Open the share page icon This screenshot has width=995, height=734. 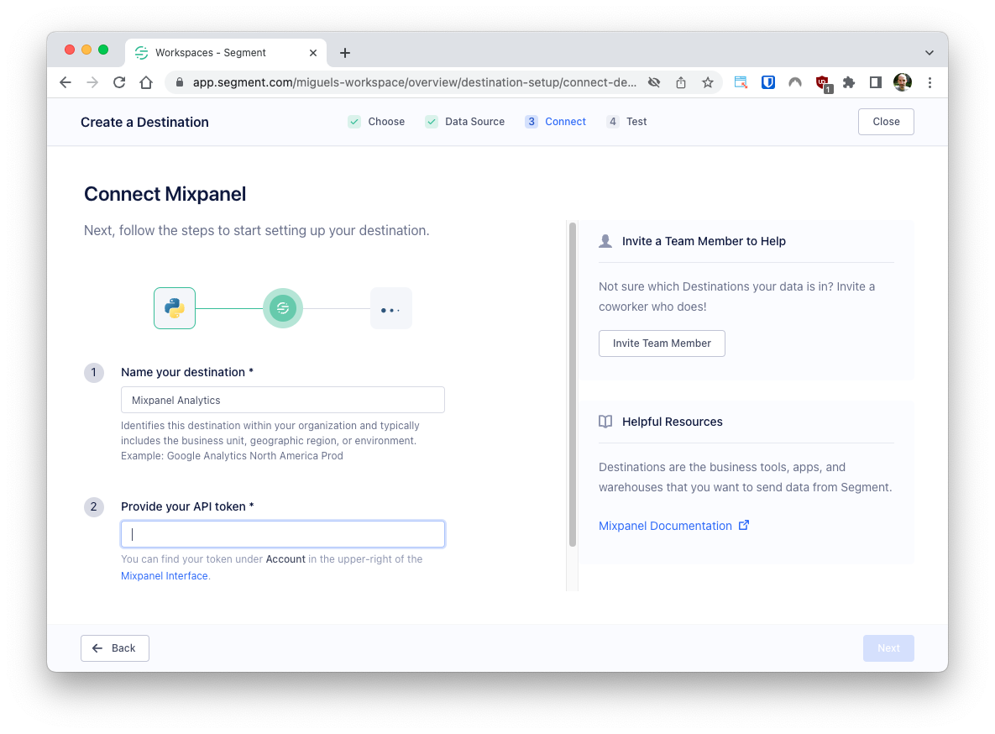tap(681, 82)
